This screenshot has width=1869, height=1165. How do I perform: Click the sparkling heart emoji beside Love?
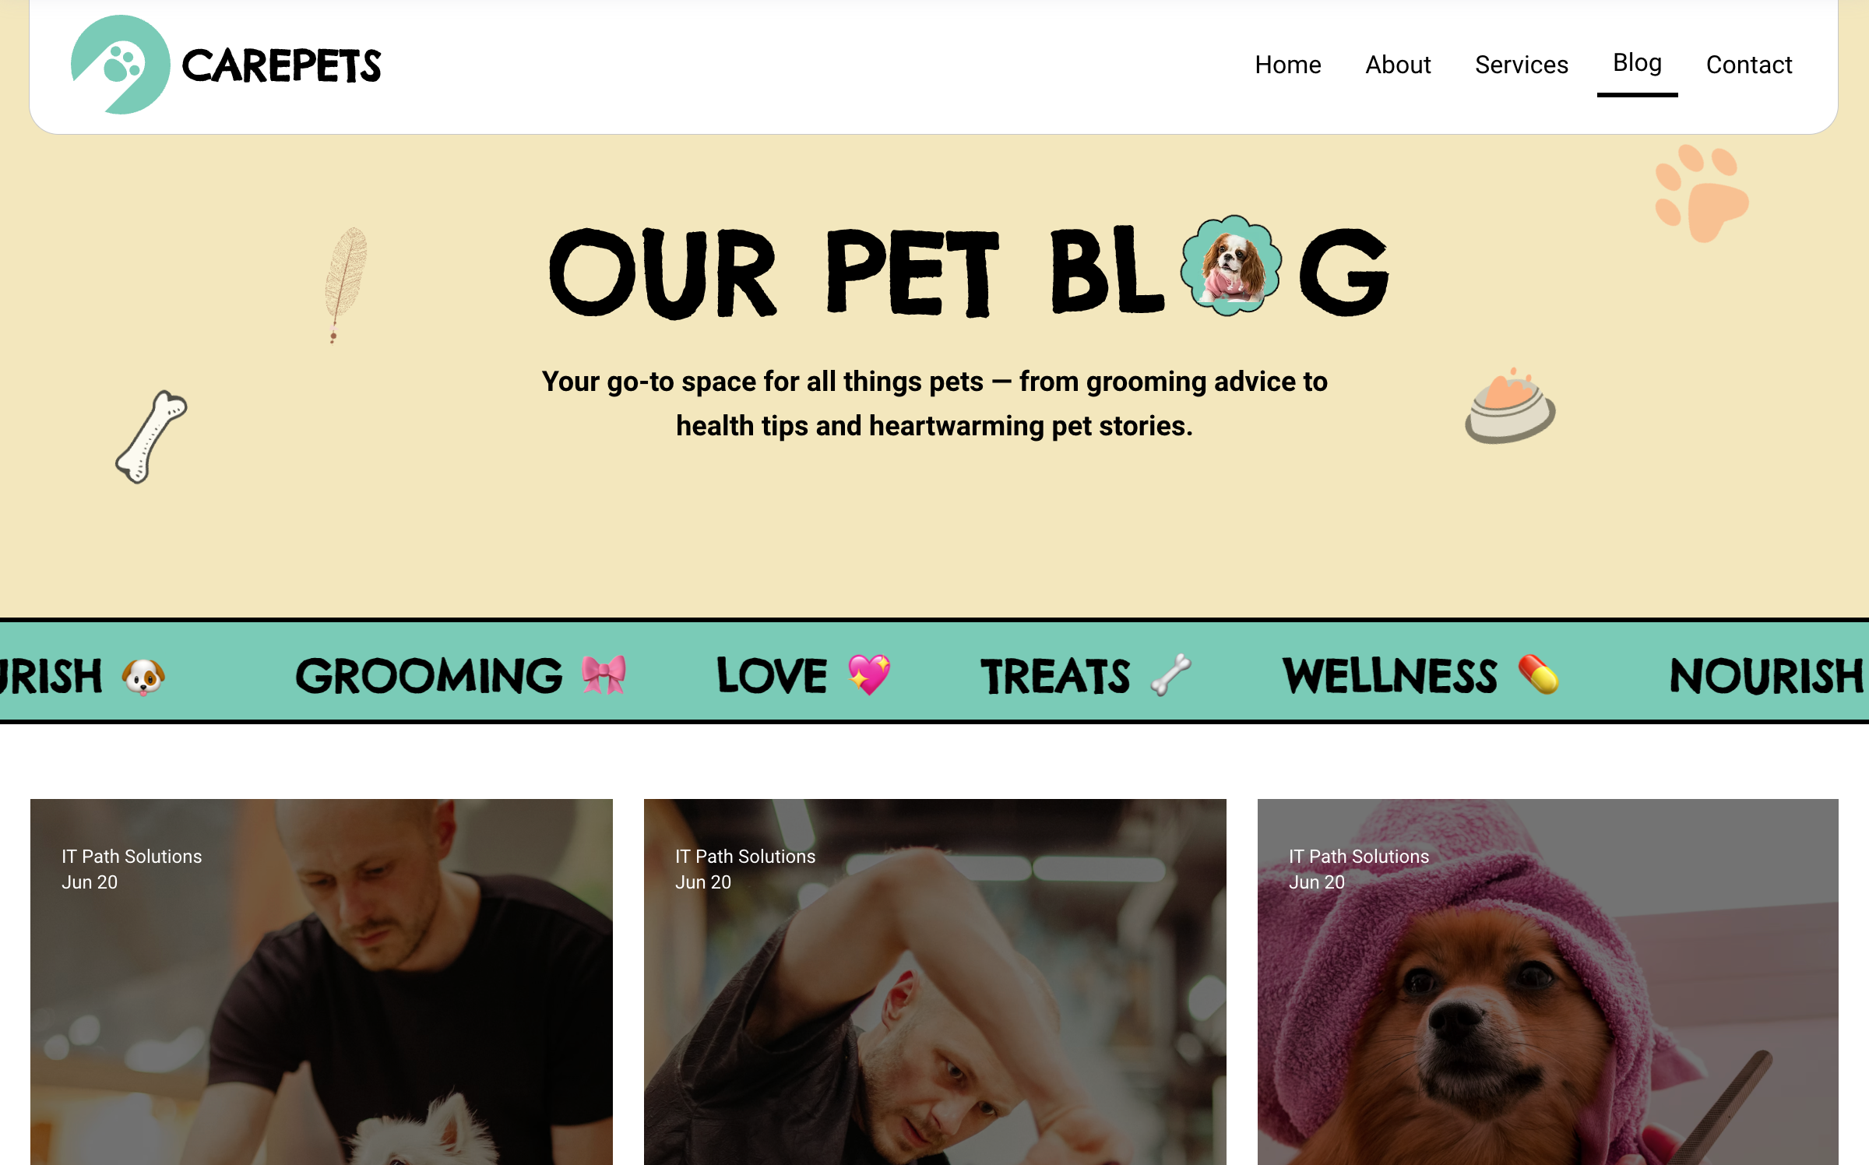(869, 674)
